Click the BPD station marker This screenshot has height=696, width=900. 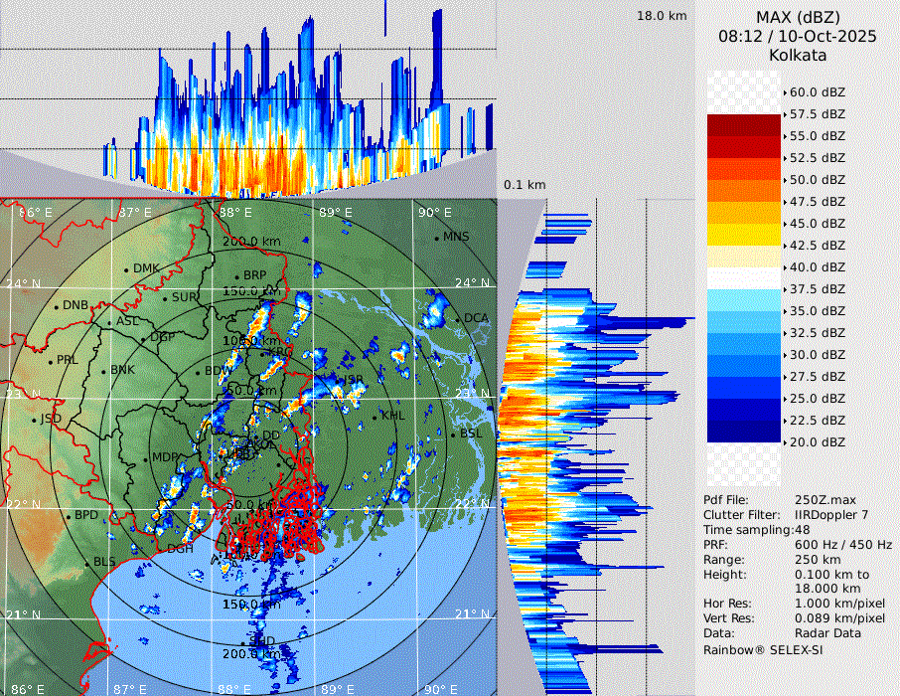(x=69, y=516)
